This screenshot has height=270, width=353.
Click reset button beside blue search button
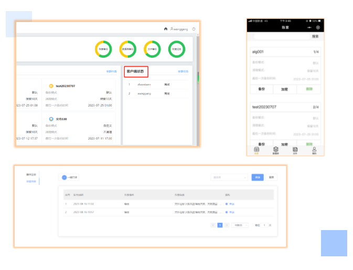pos(272,178)
